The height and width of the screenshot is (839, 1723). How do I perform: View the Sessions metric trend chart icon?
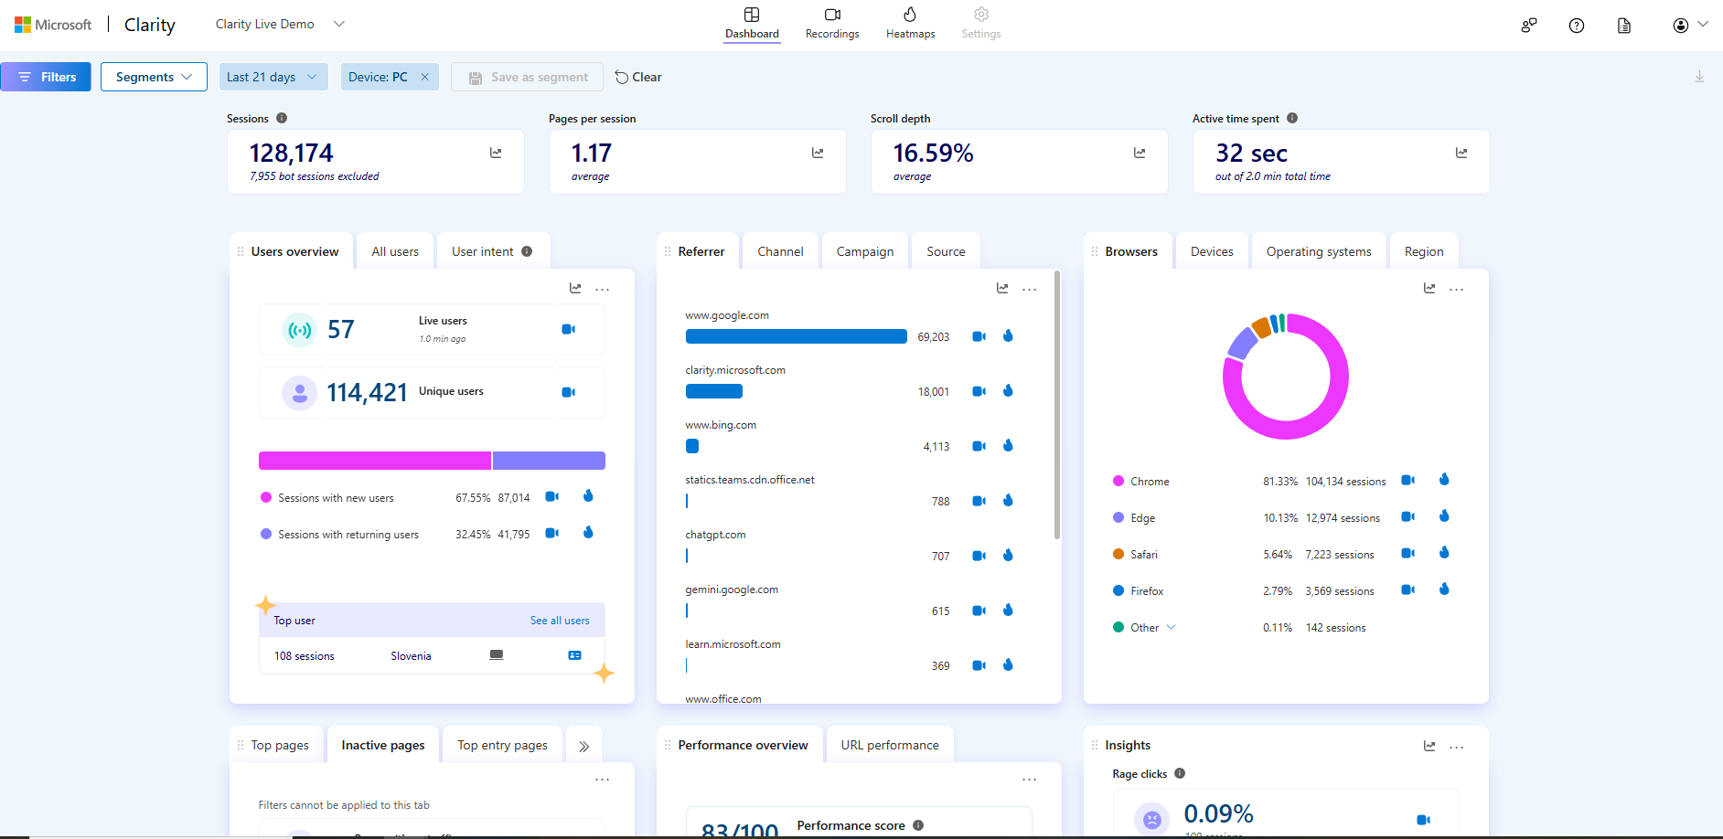[495, 153]
